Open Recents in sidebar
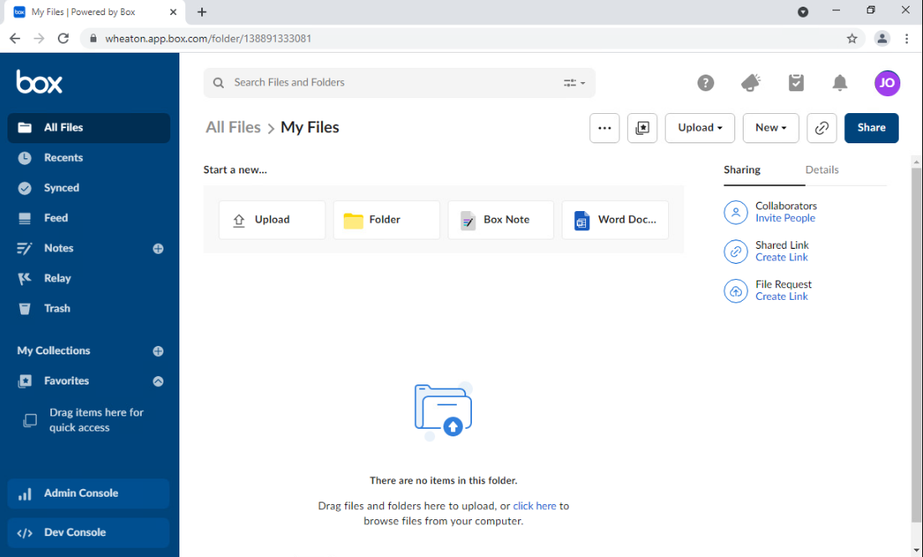The height and width of the screenshot is (557, 923). point(63,157)
